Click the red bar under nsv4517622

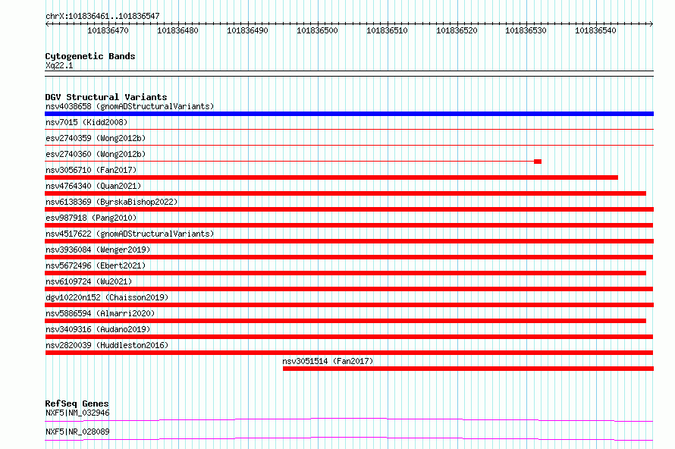[x=349, y=241]
